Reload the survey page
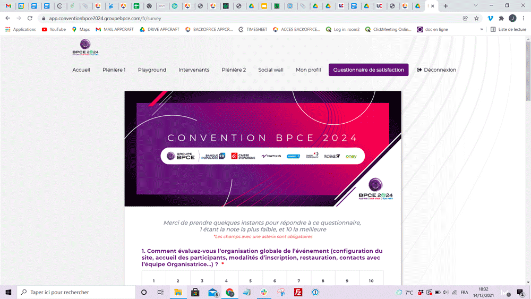 [x=31, y=18]
